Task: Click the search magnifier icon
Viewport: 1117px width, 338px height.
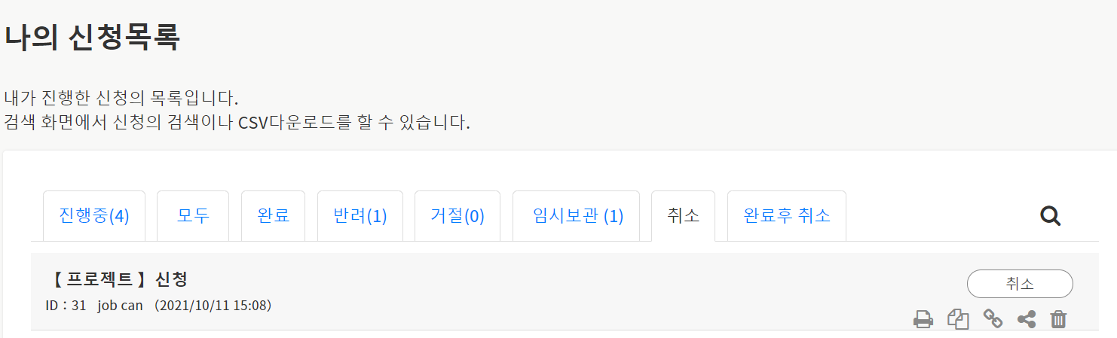Action: point(1050,217)
